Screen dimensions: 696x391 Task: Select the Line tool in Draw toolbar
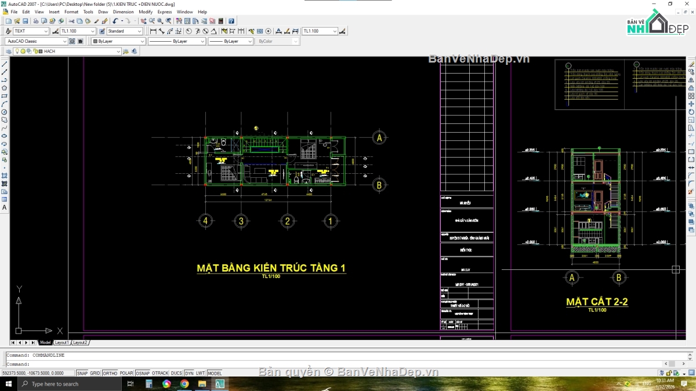(5, 64)
